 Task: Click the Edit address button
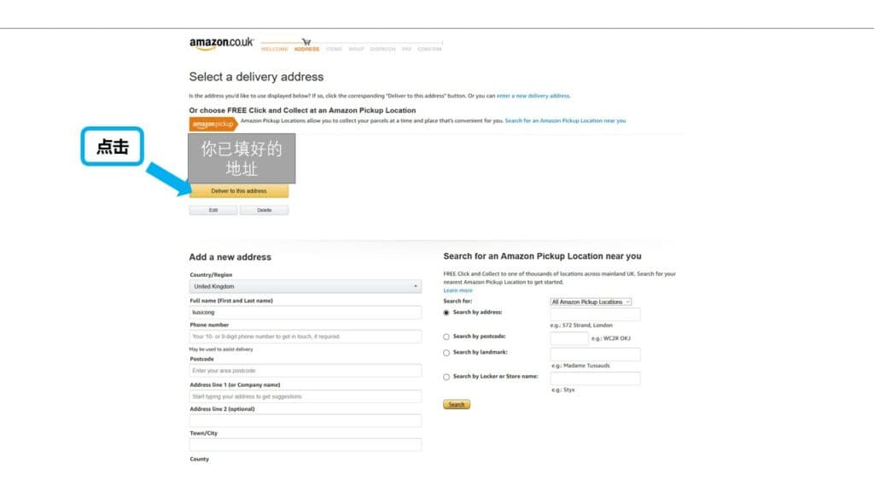pos(213,210)
